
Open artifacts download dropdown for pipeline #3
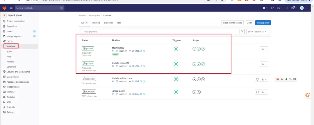tap(264, 64)
